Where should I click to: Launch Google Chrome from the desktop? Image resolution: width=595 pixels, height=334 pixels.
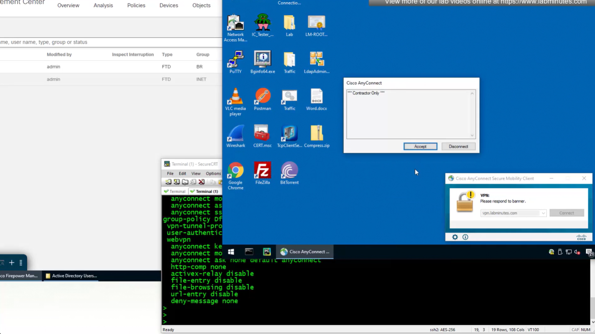(235, 174)
